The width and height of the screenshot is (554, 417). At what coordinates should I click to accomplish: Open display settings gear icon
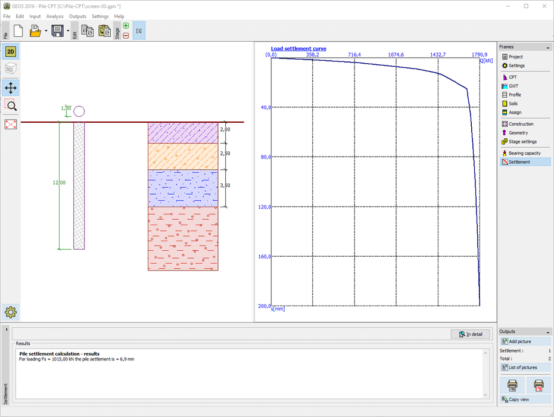[x=11, y=311]
